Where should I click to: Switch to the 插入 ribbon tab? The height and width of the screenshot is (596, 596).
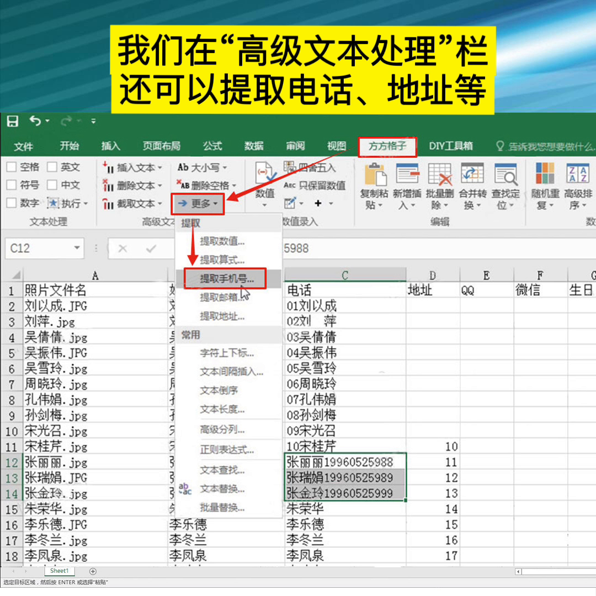110,146
